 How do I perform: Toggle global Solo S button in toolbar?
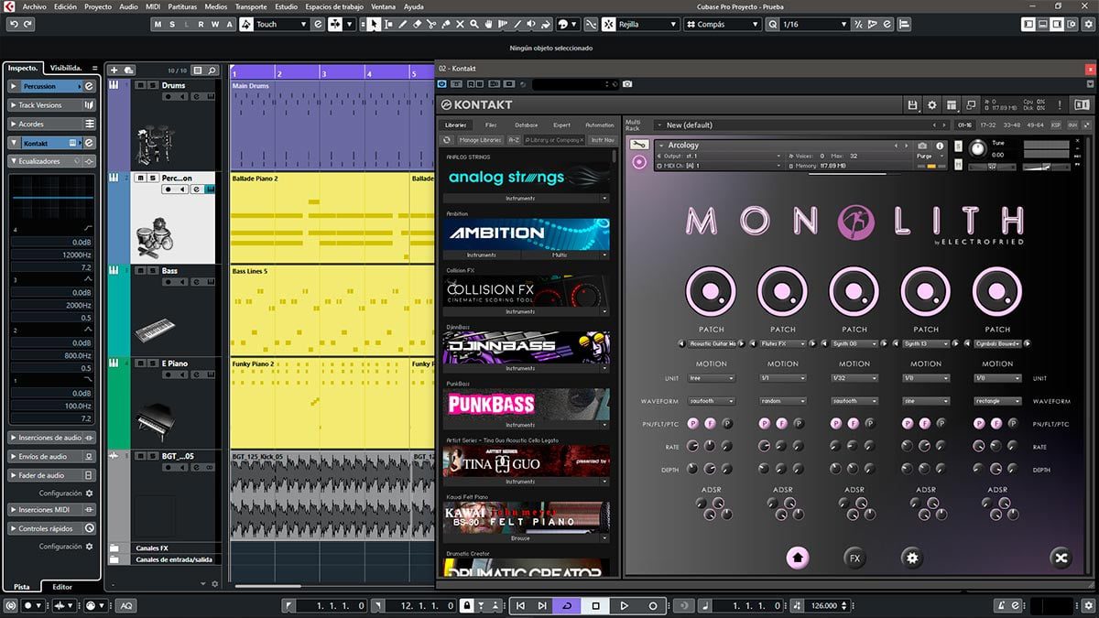[x=172, y=25]
